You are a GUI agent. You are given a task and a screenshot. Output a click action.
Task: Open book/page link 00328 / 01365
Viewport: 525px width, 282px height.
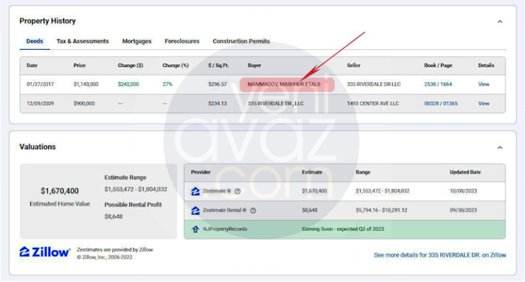click(440, 104)
